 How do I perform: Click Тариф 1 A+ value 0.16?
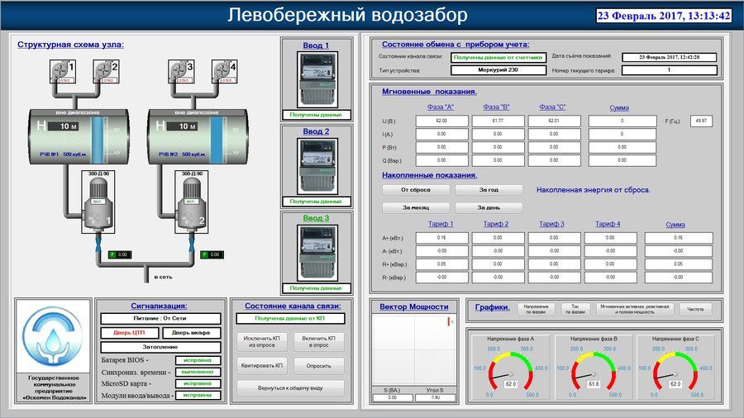[x=441, y=238]
